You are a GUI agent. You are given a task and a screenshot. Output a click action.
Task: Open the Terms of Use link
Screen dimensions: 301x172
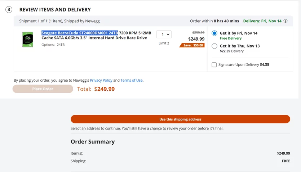(x=132, y=80)
